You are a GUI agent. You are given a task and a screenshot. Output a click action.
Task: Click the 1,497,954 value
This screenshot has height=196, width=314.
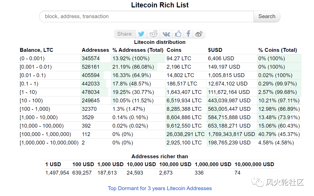pyautogui.click(x=57, y=173)
